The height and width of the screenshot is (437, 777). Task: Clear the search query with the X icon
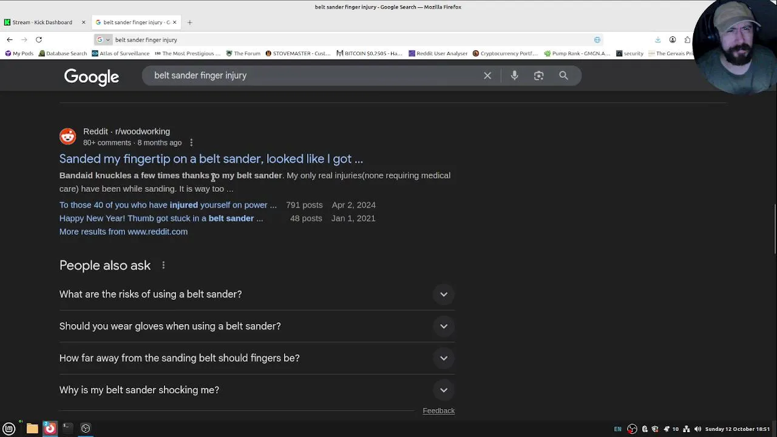point(487,75)
